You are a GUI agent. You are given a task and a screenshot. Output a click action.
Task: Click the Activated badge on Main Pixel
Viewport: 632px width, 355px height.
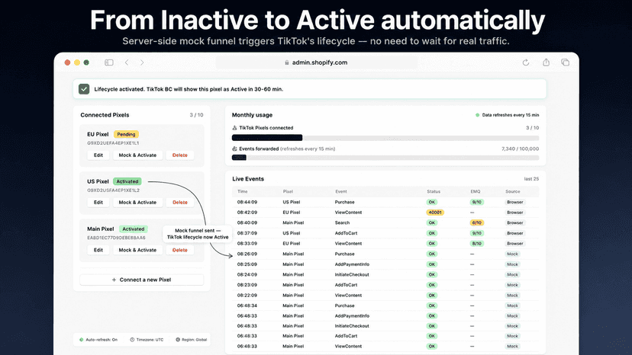coord(134,229)
